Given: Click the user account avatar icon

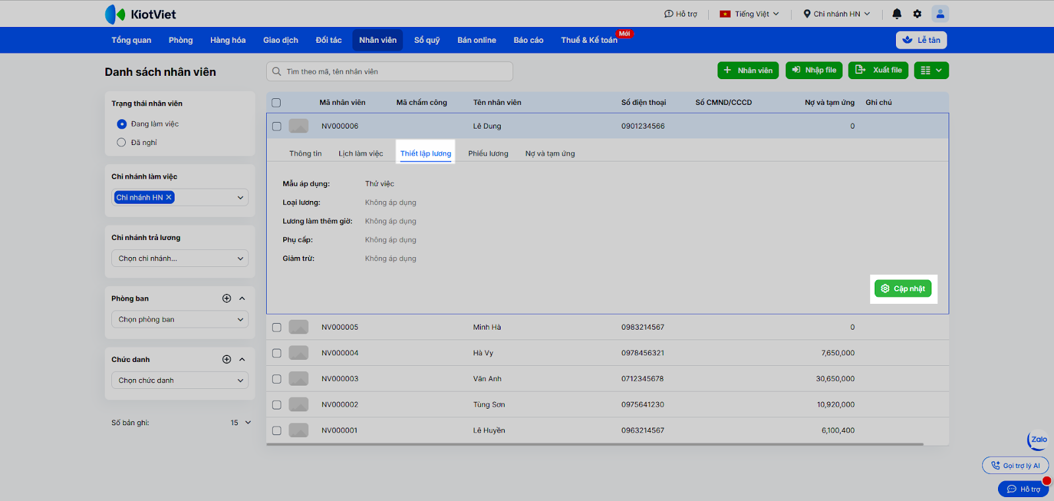Looking at the screenshot, I should [940, 14].
